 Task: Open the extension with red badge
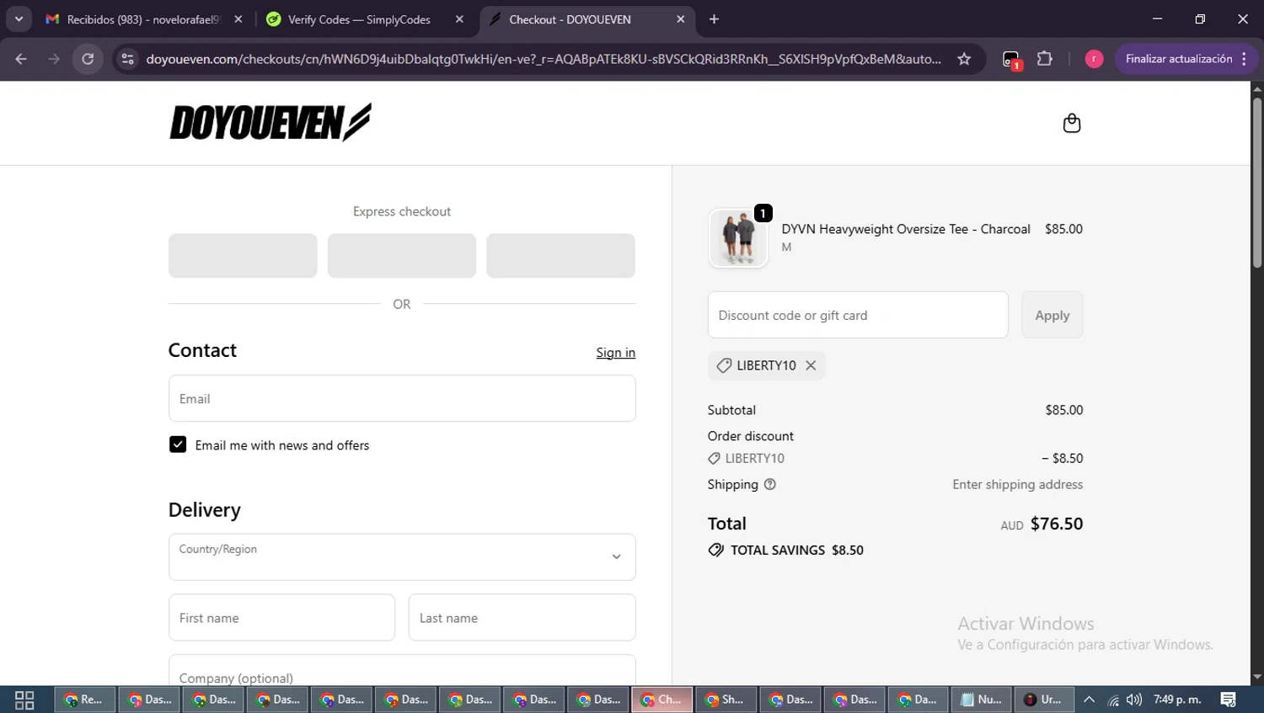click(x=1011, y=60)
